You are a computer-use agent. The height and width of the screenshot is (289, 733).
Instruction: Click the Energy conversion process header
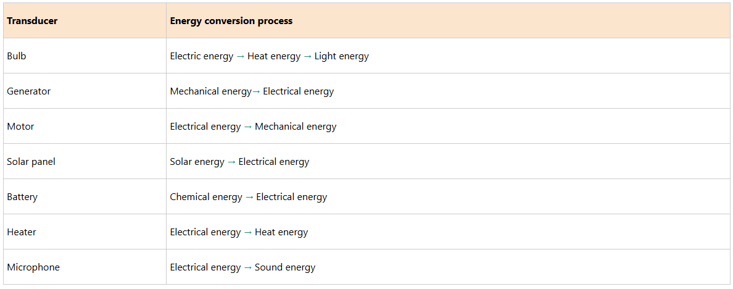coord(231,21)
